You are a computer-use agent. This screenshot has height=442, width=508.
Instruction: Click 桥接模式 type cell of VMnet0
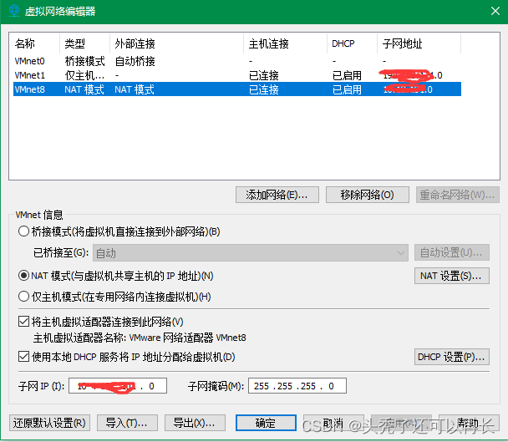pos(85,61)
